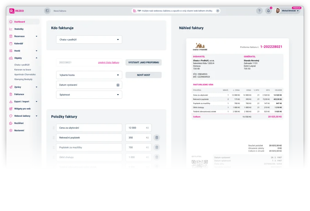Select Apartmán Chorvatsko object
The width and height of the screenshot is (310, 211).
[x=25, y=74]
